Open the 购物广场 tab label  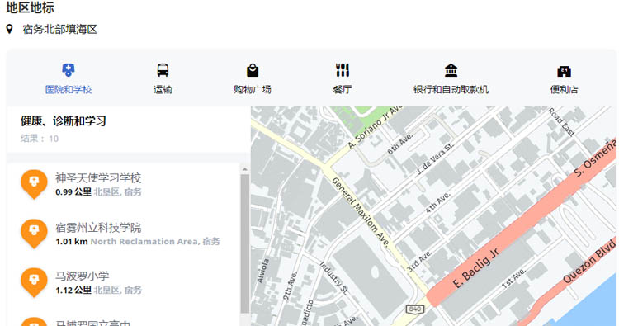point(253,90)
